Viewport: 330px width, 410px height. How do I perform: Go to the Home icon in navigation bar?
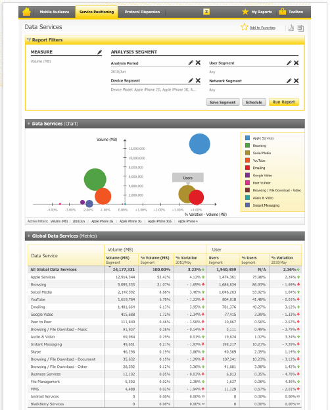[x=26, y=12]
